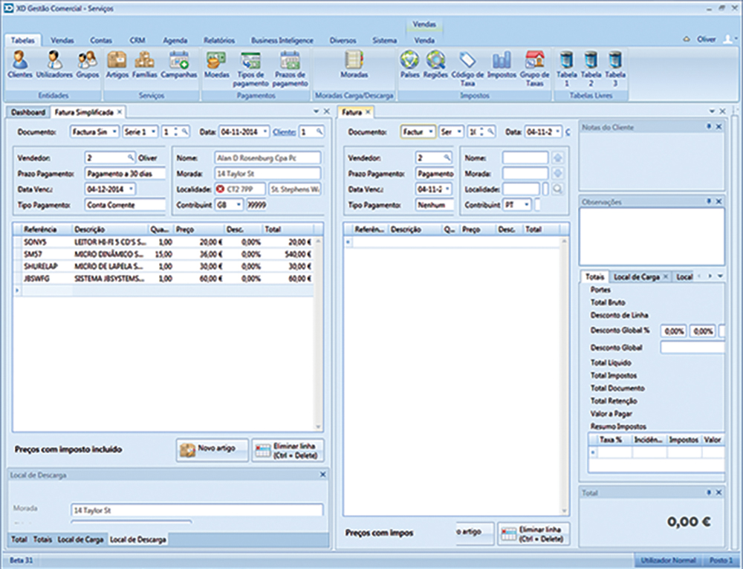Expand the Prazo Pagamento dropdown in Fatura Simplificada
This screenshot has height=569, width=743.
pos(123,174)
